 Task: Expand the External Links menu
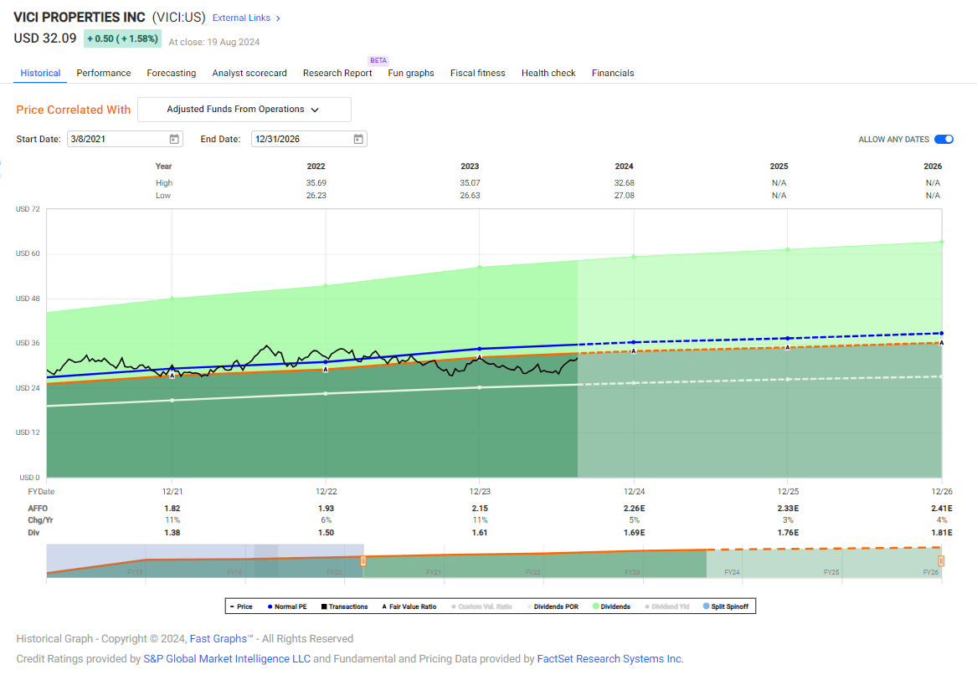coord(245,17)
